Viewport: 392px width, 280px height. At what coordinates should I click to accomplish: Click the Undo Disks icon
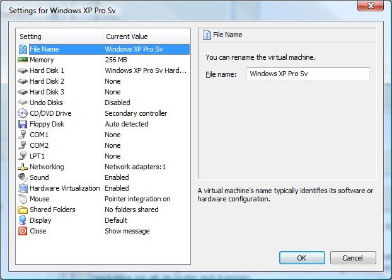coord(23,103)
